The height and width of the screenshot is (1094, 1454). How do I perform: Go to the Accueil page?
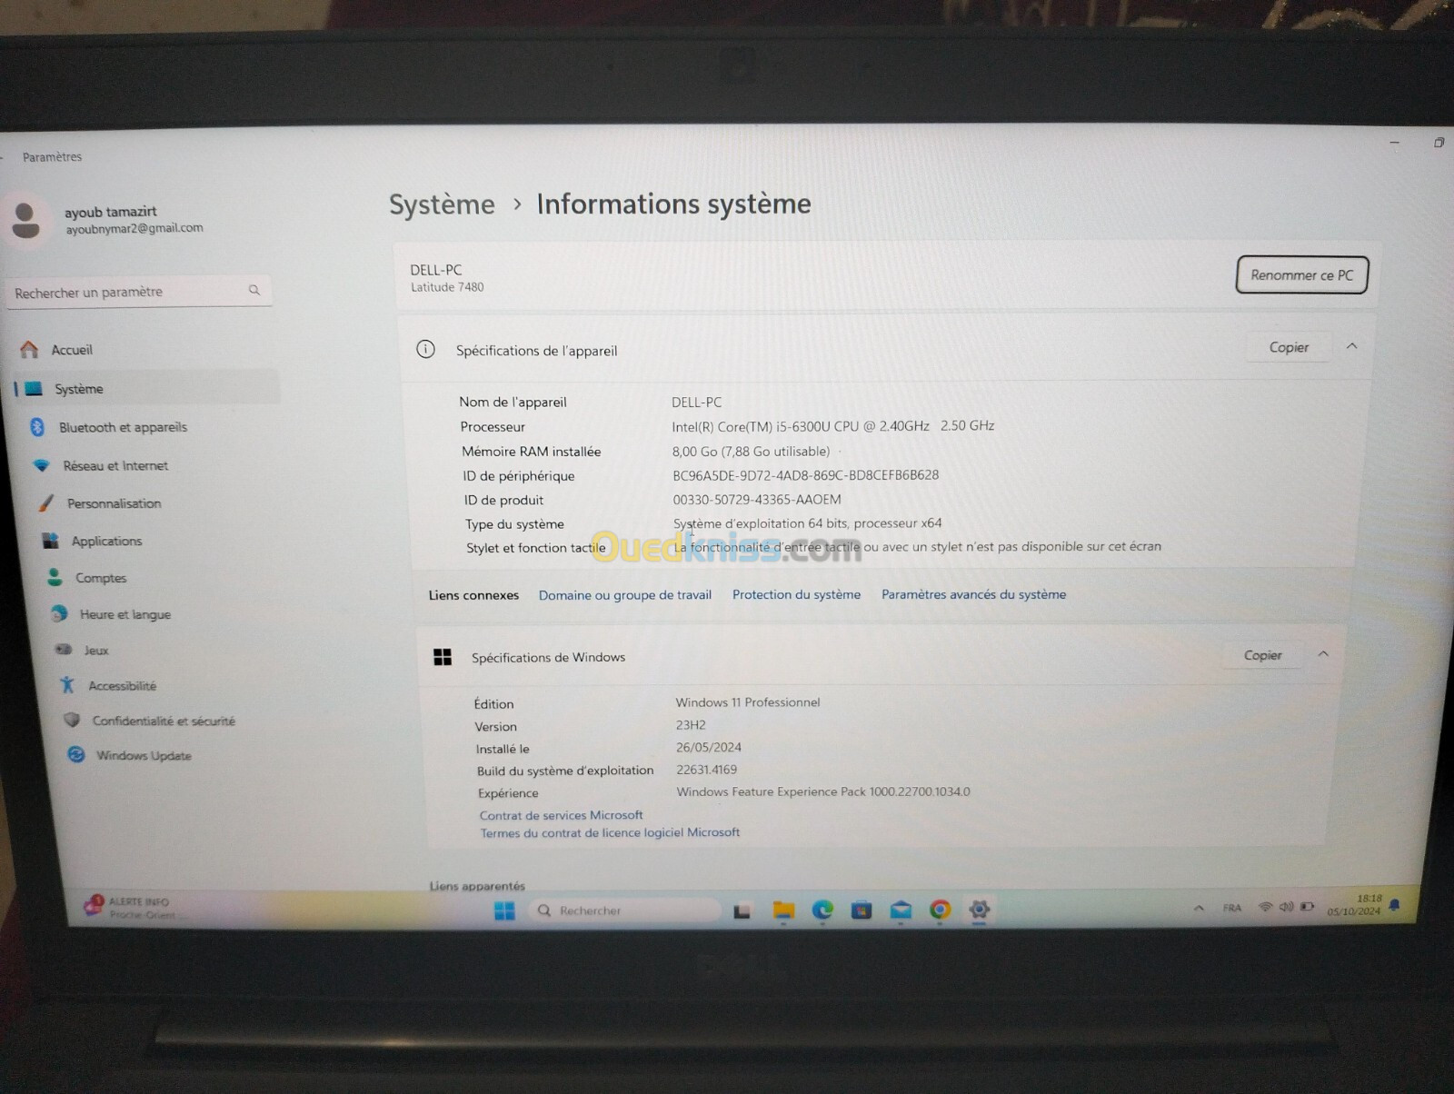pyautogui.click(x=72, y=350)
